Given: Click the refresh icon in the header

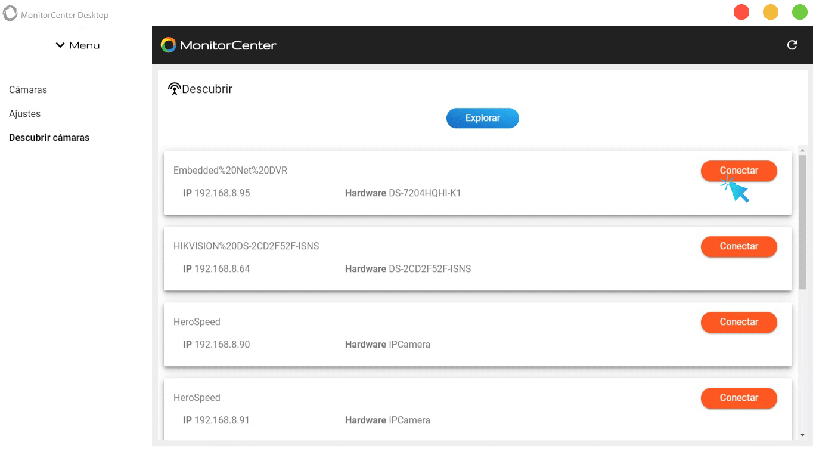Looking at the screenshot, I should pos(792,45).
